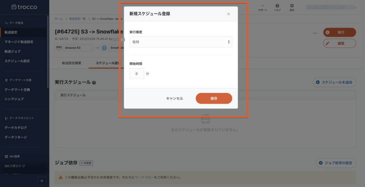Viewport: 365px width, 187px height.
Task: Click the スケジュールを追加 button
Action: (x=334, y=82)
